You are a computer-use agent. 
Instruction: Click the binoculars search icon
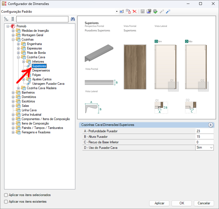click(73, 19)
